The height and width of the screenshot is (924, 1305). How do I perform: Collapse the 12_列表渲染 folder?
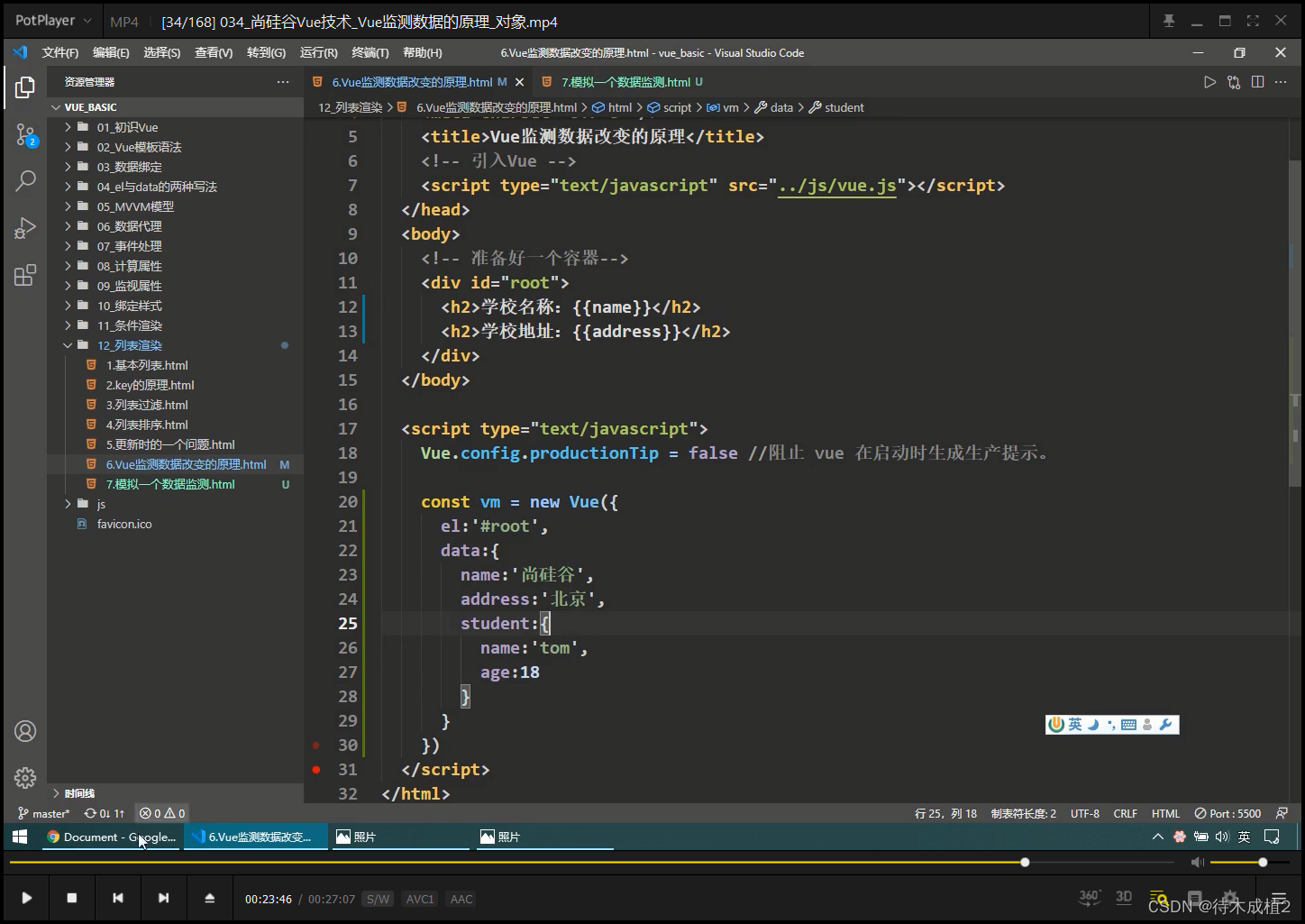pos(176,345)
